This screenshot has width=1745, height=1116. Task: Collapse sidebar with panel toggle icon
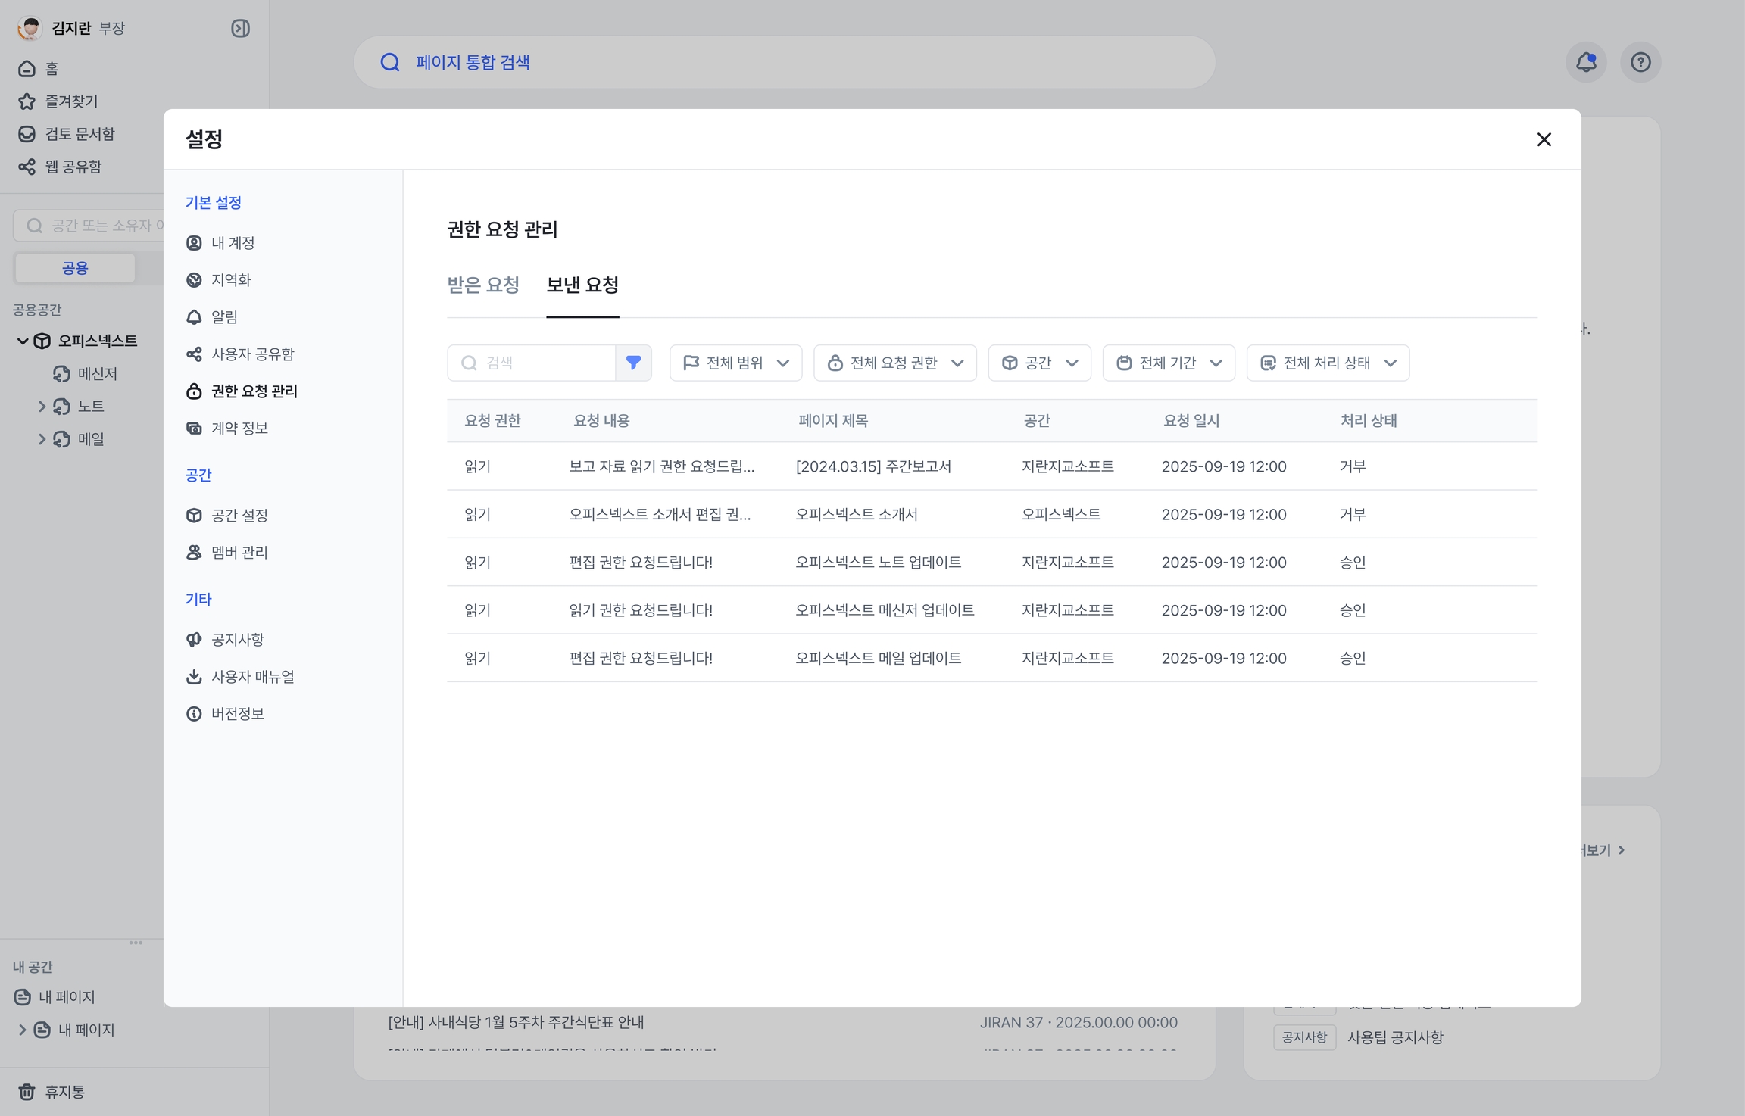click(x=240, y=29)
